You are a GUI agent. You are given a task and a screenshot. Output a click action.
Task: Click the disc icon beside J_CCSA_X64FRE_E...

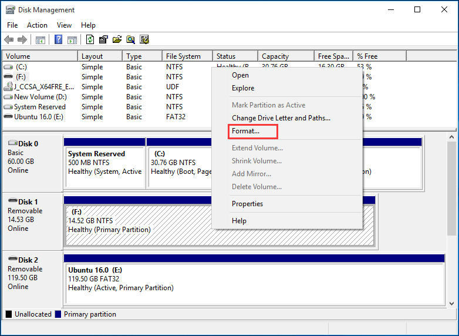point(8,87)
